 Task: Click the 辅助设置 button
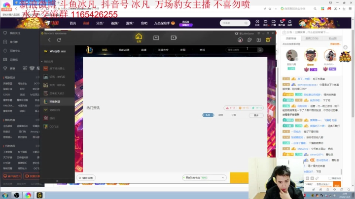[x=86, y=178]
